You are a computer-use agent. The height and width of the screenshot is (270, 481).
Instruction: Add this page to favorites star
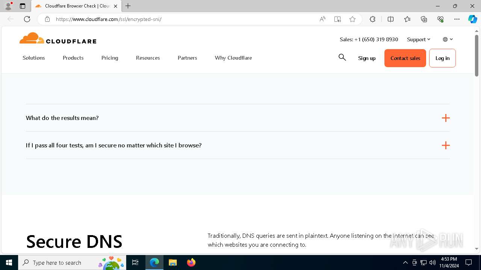tap(352, 19)
